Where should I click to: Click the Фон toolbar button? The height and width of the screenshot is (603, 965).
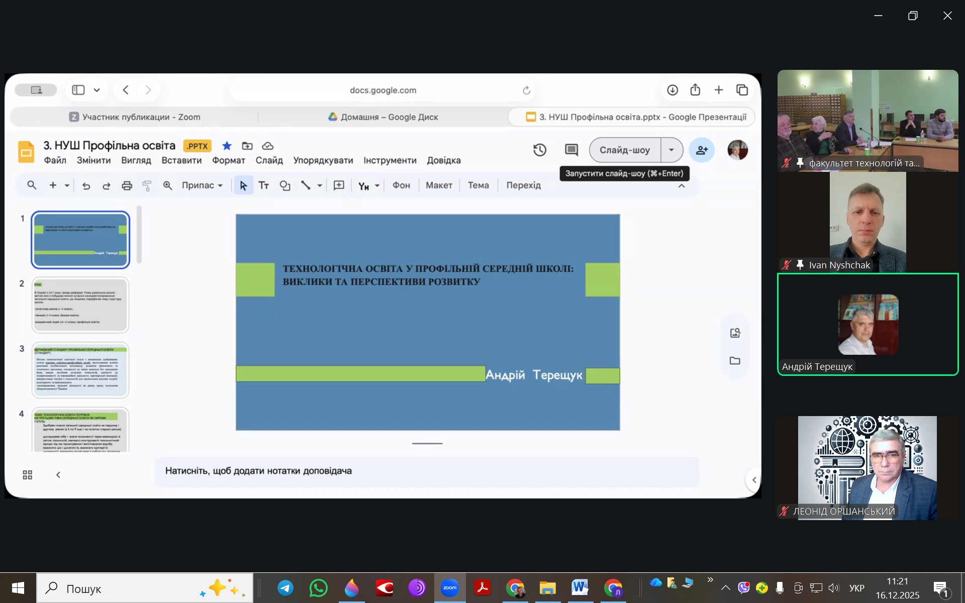[x=401, y=185]
